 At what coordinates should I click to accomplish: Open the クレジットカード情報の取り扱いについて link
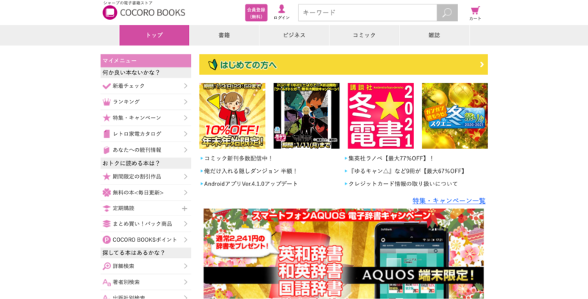tap(403, 184)
